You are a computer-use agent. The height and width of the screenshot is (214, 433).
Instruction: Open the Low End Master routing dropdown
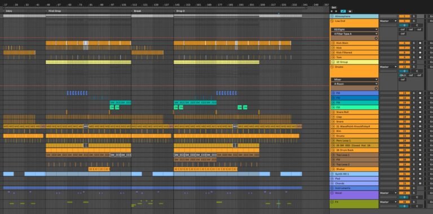point(388,21)
